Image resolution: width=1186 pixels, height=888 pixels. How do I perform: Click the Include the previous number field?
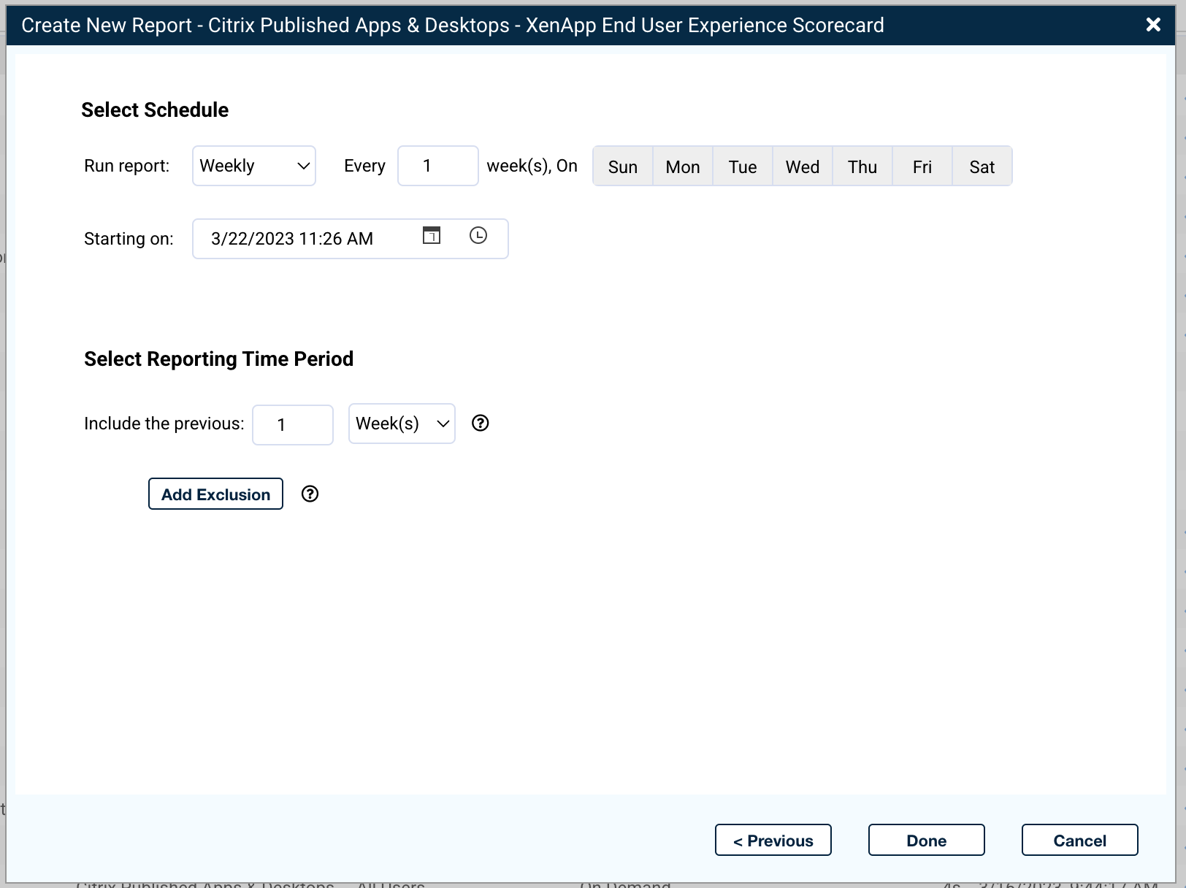(293, 424)
